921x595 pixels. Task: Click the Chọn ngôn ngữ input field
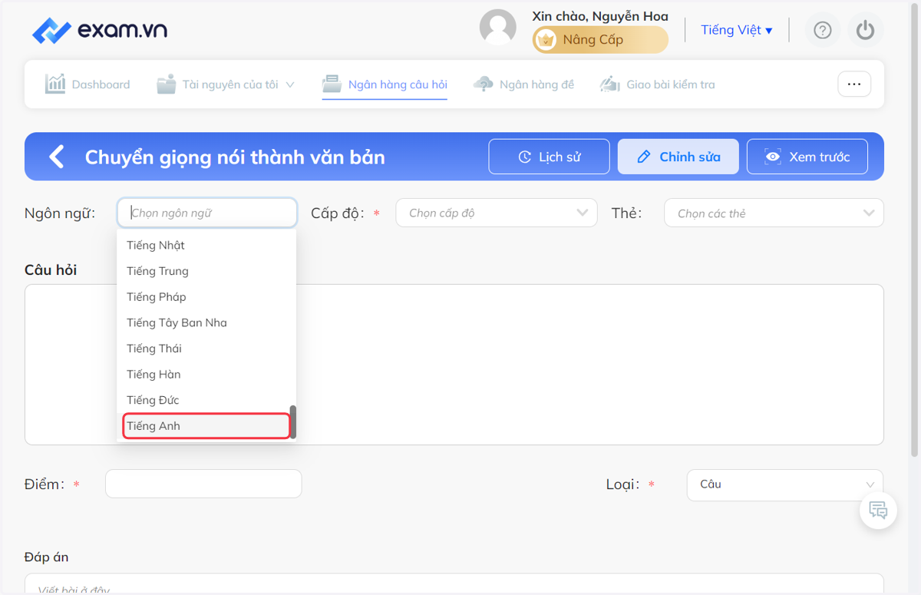(207, 213)
